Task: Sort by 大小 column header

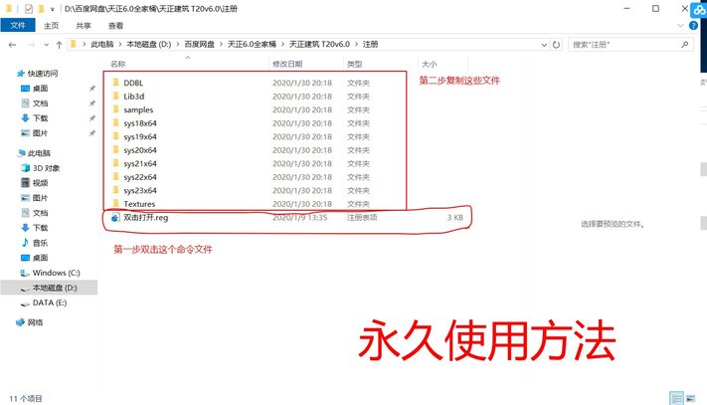Action: (x=430, y=64)
